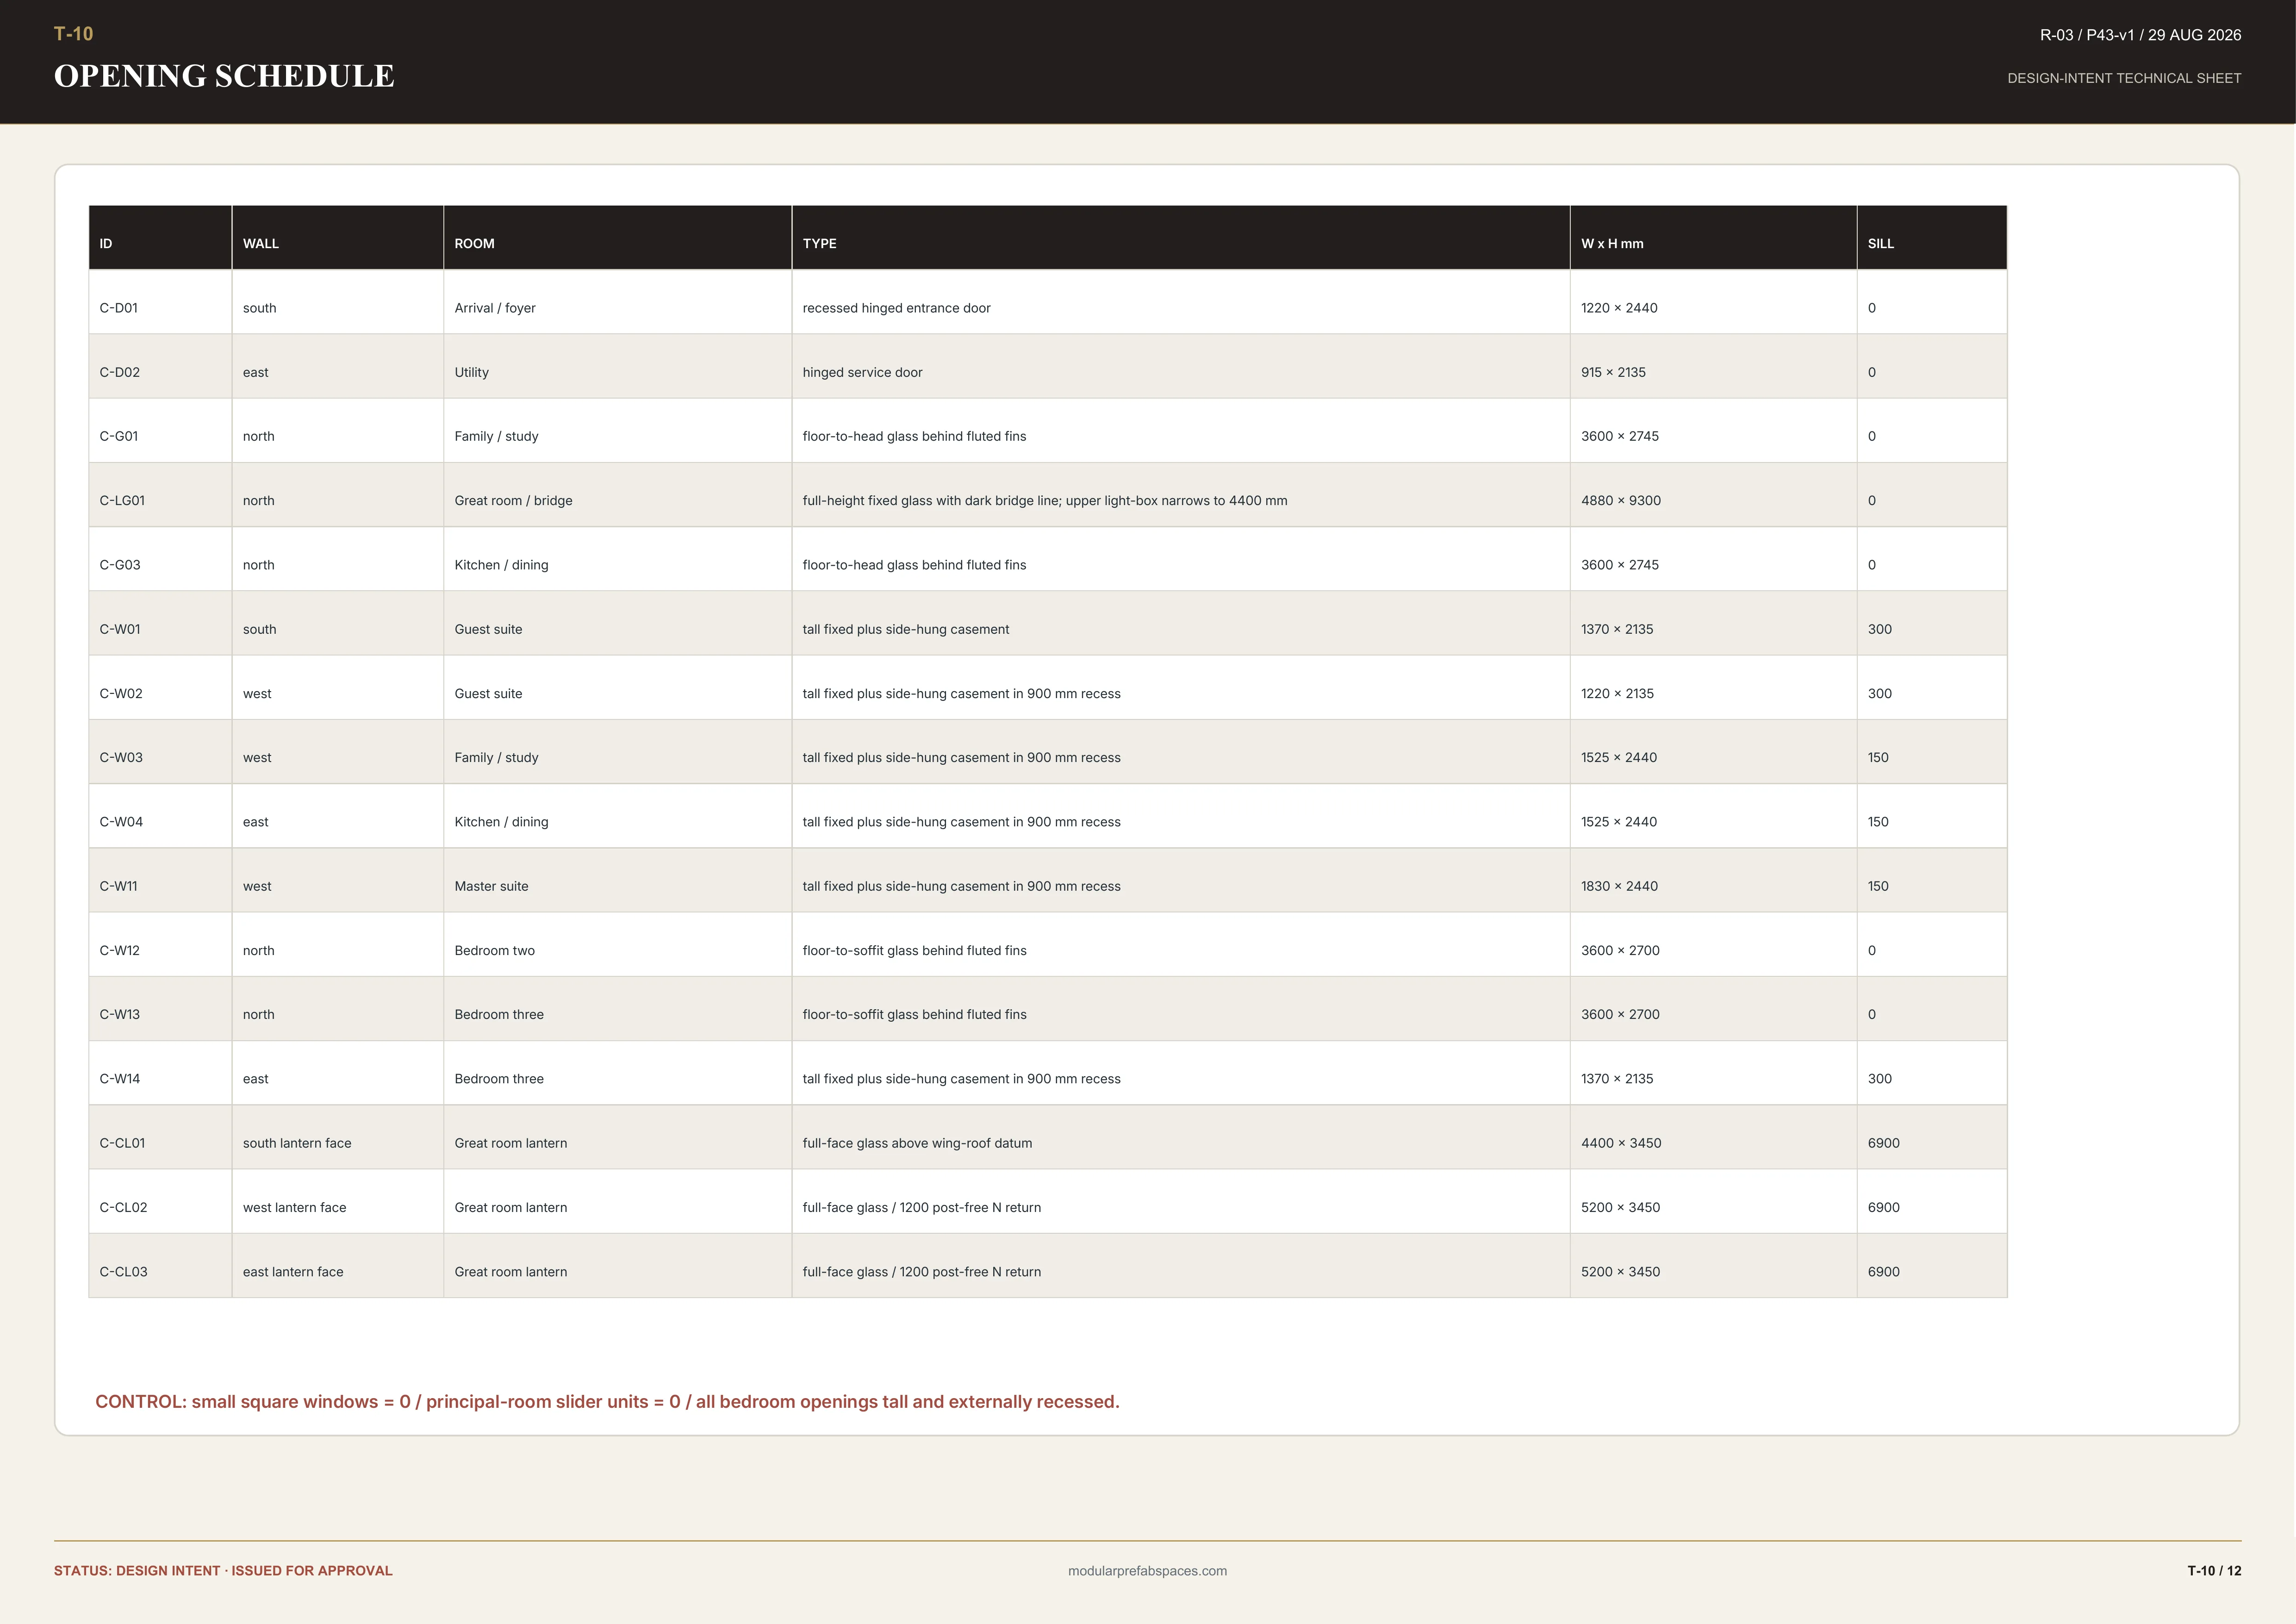Screen dimensions: 2296x1624
Task: Click hinged service door type cell
Action: click(1181, 366)
